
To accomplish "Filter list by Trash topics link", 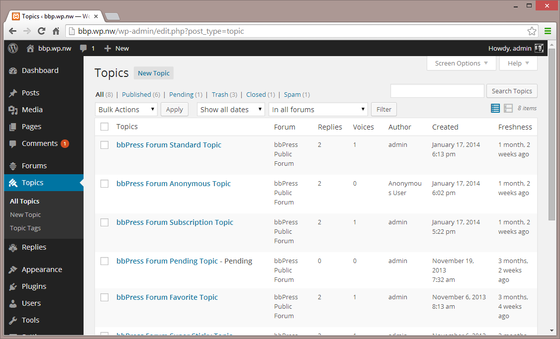I will pos(220,94).
